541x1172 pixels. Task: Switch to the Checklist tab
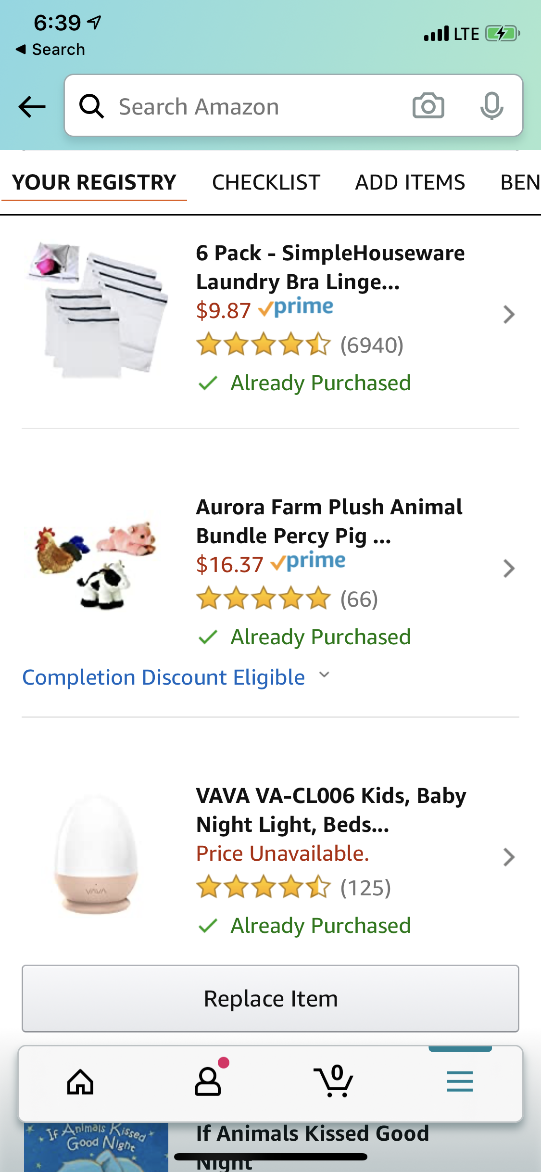coord(266,182)
